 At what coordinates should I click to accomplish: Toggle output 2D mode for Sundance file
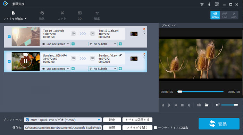point(92,58)
